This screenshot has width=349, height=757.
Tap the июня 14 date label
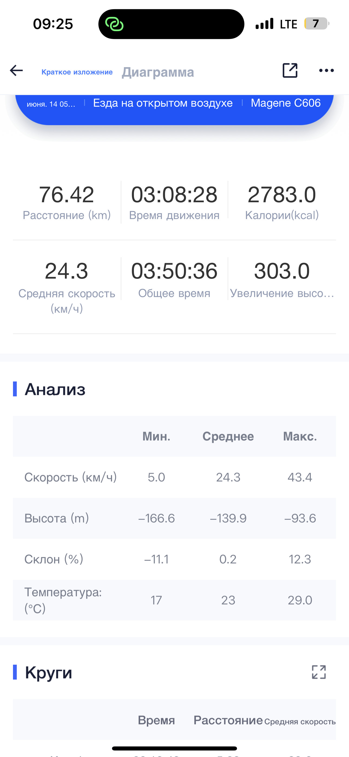coord(51,104)
